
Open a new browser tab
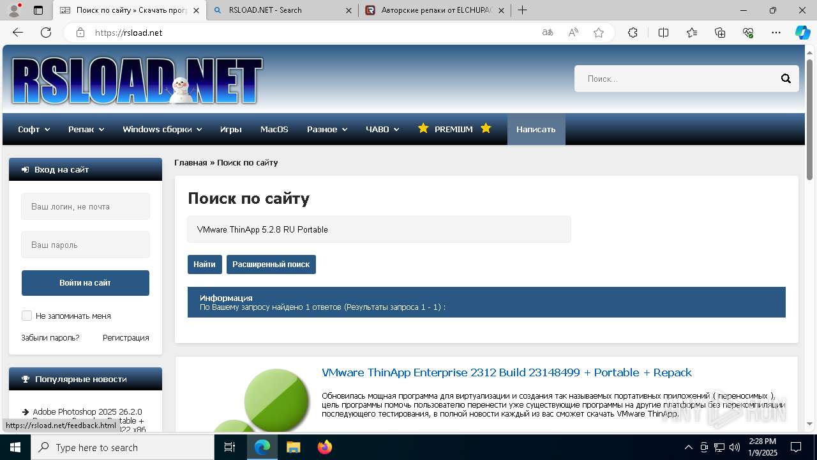click(x=522, y=10)
